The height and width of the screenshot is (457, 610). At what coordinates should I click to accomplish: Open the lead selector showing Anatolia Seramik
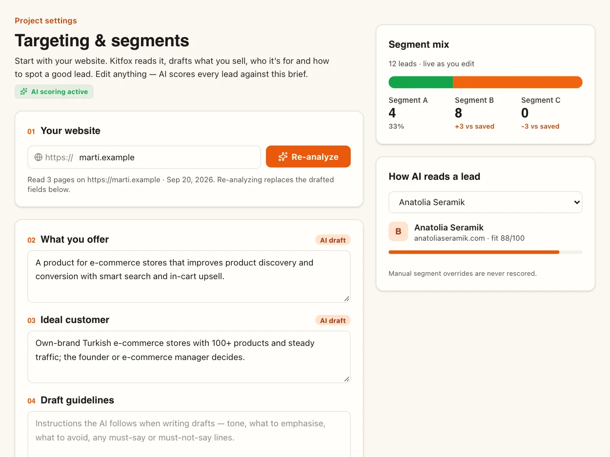486,202
